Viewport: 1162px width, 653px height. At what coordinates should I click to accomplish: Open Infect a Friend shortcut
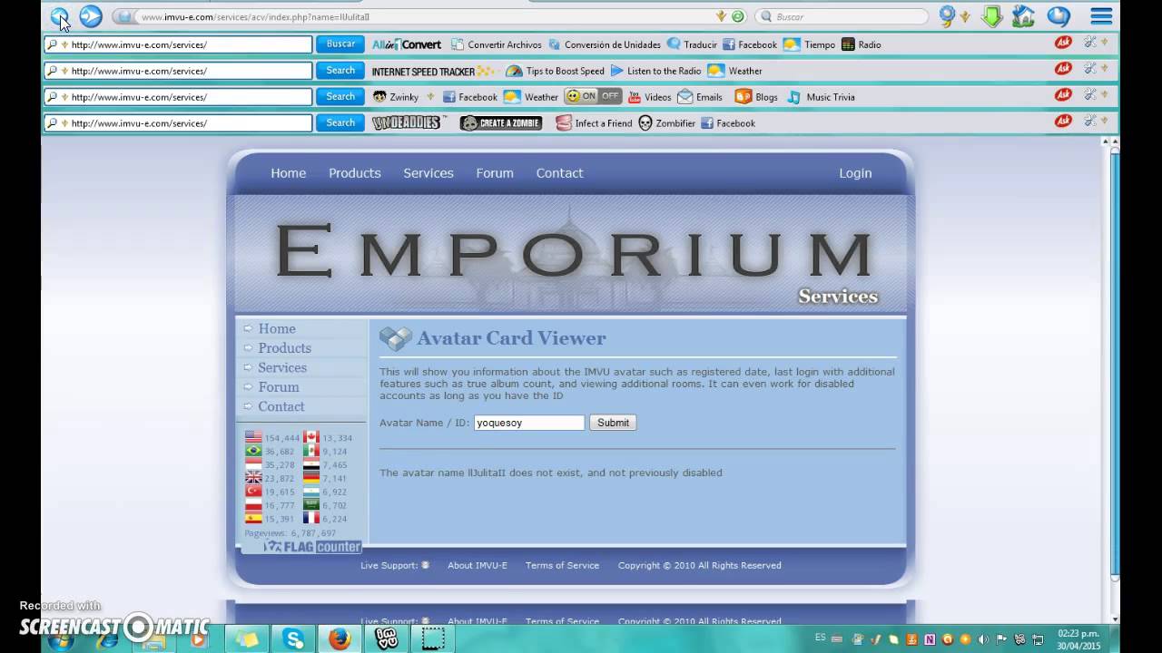pyautogui.click(x=594, y=123)
